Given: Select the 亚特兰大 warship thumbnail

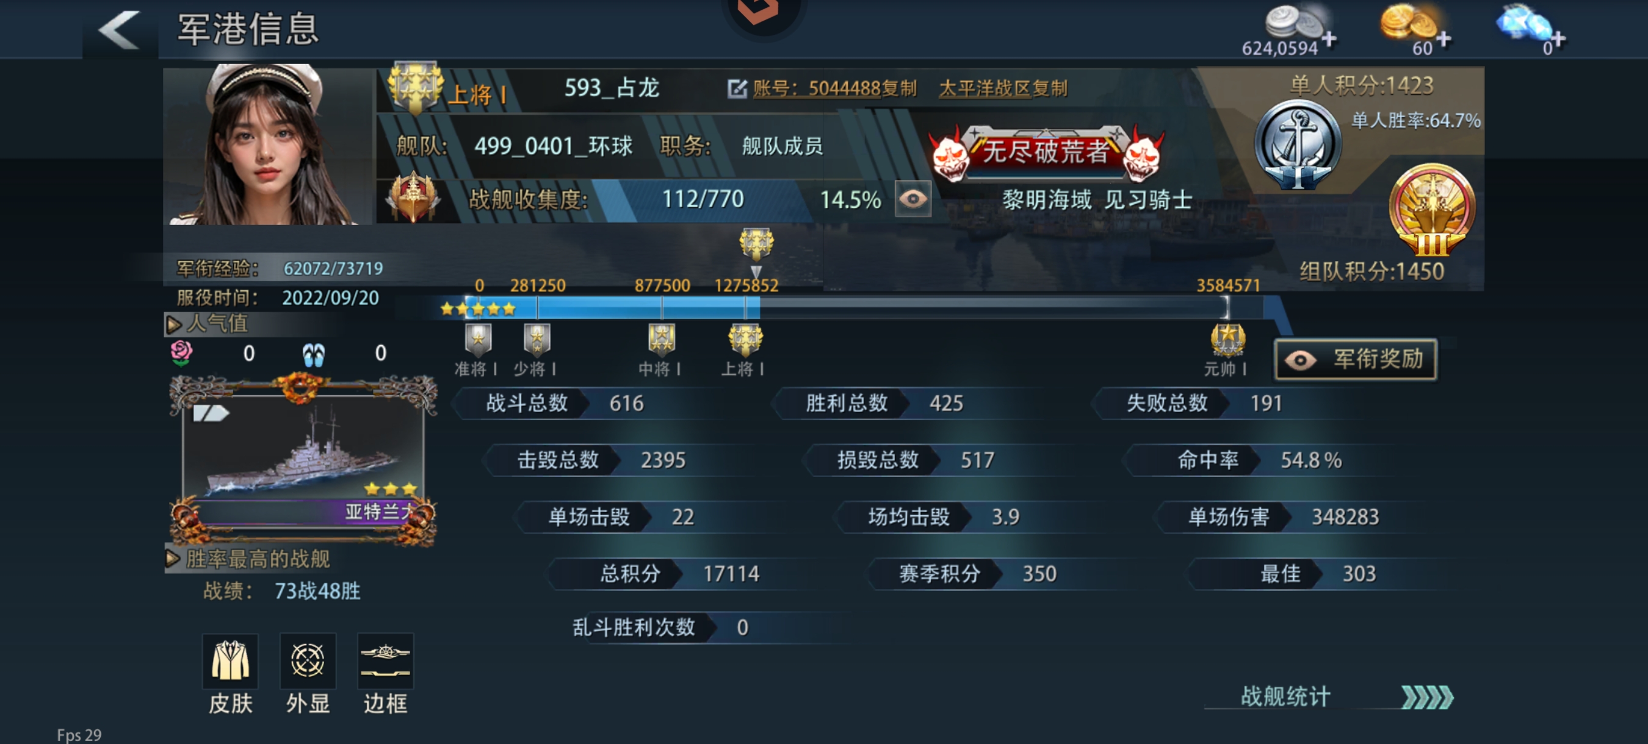Looking at the screenshot, I should pos(303,460).
